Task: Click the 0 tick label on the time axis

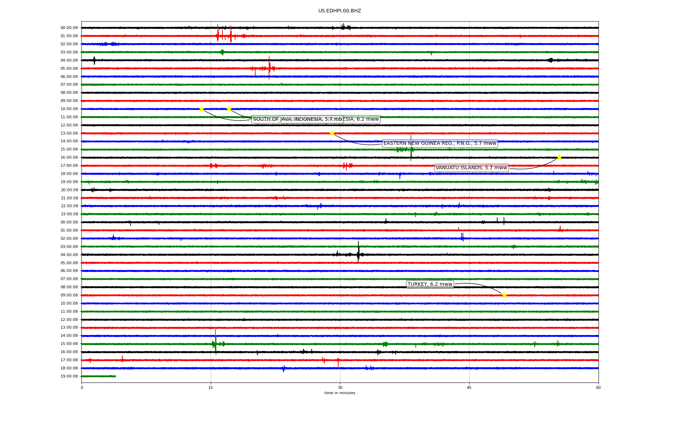Action: [82, 387]
